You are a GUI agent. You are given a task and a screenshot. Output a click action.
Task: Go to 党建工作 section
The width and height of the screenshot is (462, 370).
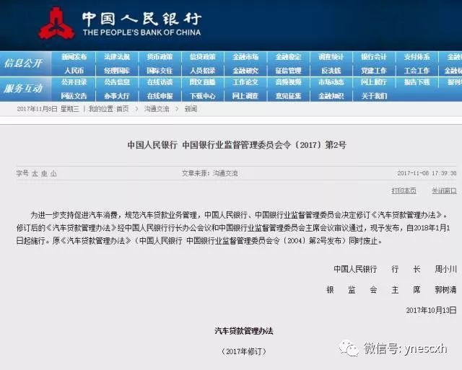pos(374,71)
